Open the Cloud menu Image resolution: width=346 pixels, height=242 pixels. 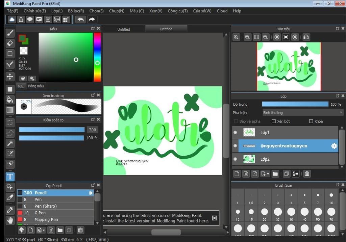(222, 11)
